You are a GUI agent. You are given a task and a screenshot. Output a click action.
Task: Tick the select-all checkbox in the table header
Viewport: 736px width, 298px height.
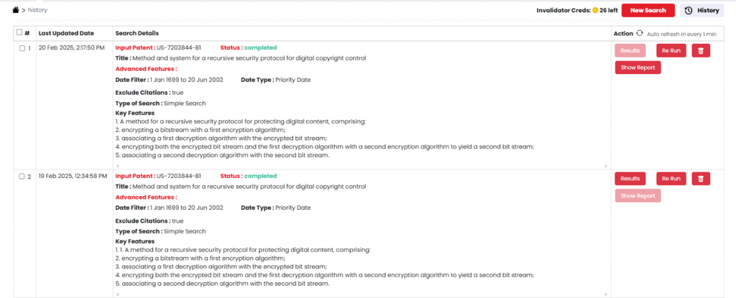[19, 32]
